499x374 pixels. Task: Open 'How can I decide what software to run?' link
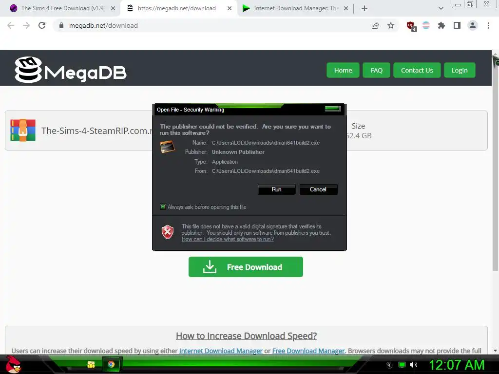(228, 239)
